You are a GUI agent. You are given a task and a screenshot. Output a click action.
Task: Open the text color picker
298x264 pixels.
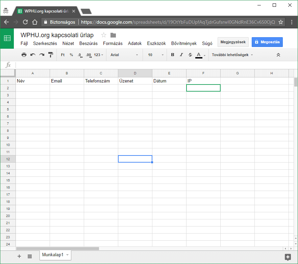coord(199,55)
